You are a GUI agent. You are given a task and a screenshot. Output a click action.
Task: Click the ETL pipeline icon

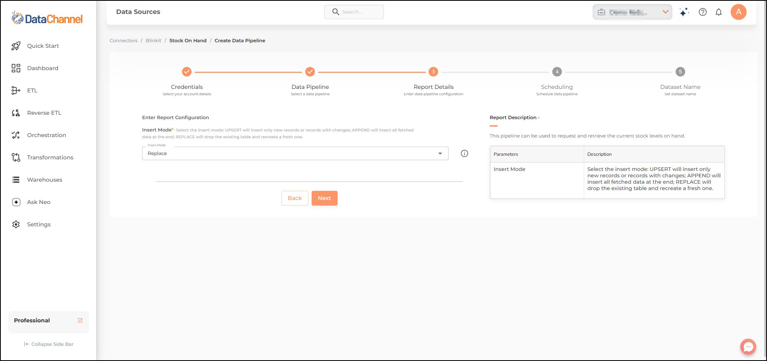click(16, 90)
